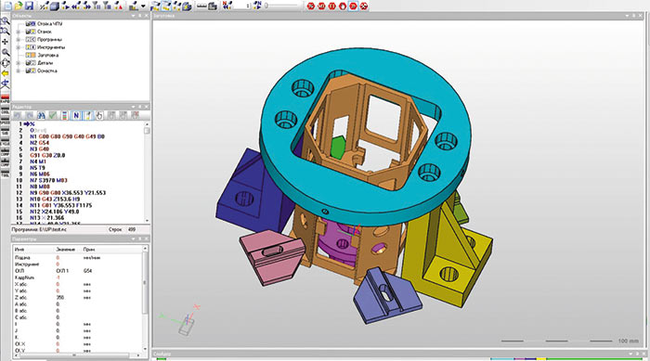
Task: Toggle the highlighter marker icon in editor
Action: click(88, 116)
